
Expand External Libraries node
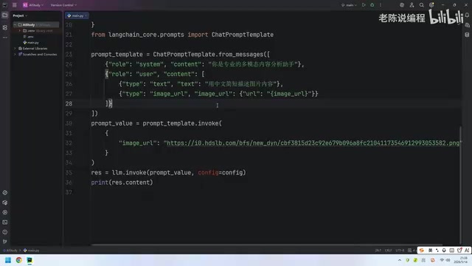pos(15,48)
